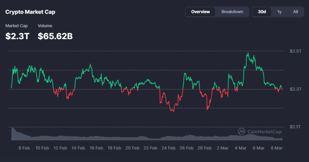Click the 8 Feb date label
The image size is (309, 162).
[24, 148]
